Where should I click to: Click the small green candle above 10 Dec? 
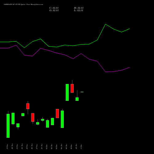pyautogui.click(x=77, y=99)
